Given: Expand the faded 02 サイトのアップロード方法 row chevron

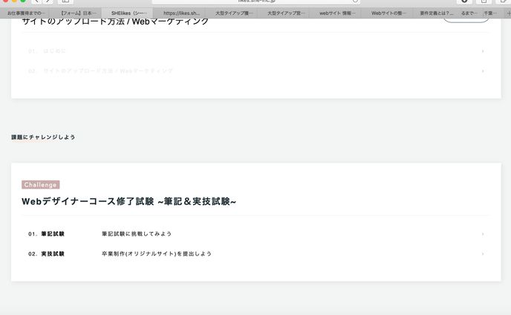Looking at the screenshot, I should (483, 71).
